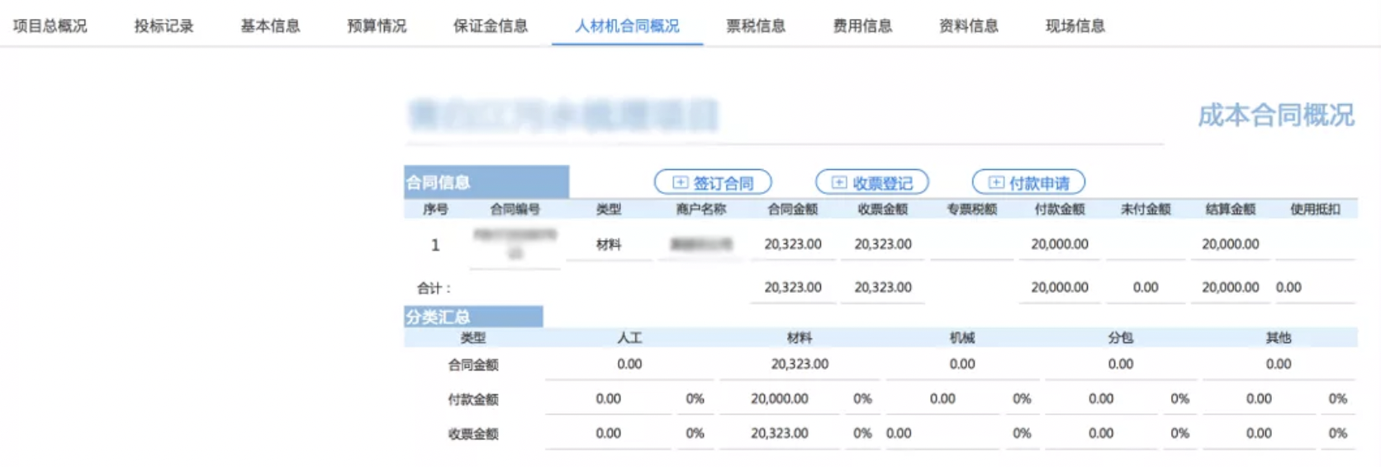Select the 人材机合同概况 tab
This screenshot has width=1381, height=467.
(627, 26)
